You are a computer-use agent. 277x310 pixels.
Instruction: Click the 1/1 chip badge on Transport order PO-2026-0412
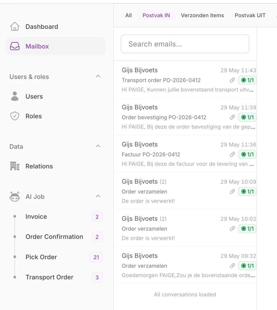coord(247,80)
